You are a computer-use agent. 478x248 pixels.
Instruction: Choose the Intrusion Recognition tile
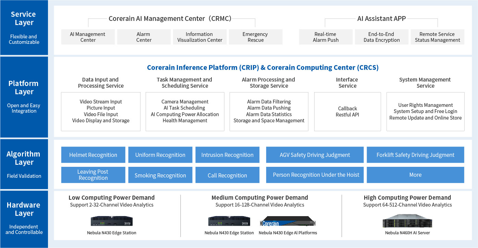click(227, 155)
